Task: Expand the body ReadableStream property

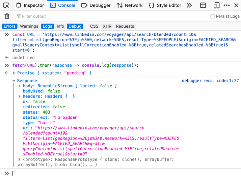Action: [20, 86]
